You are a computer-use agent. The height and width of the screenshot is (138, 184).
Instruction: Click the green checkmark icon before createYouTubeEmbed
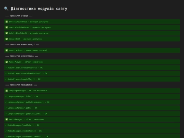[x=6, y=27]
